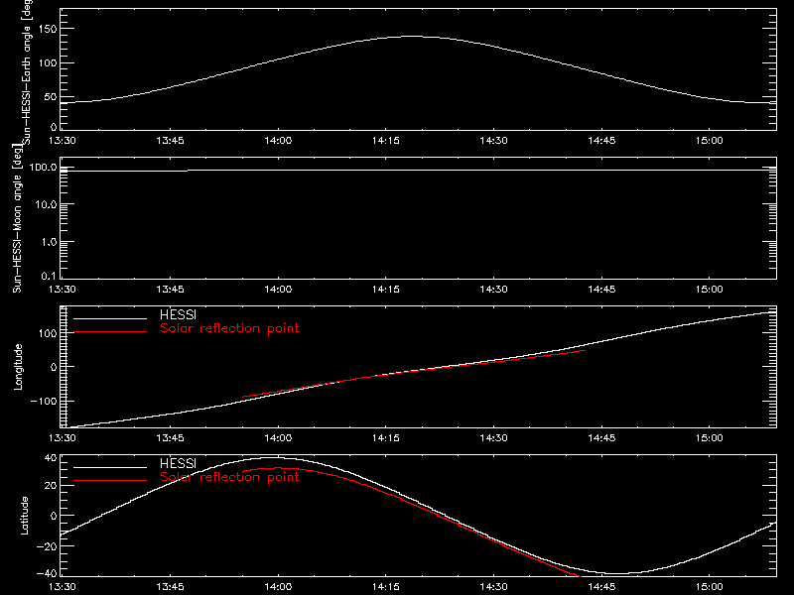Click the red legend line sample in Longitude plot
This screenshot has height=595, width=794.
coord(110,332)
